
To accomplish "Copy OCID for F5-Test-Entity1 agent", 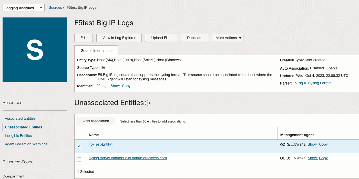I will point(323,144).
